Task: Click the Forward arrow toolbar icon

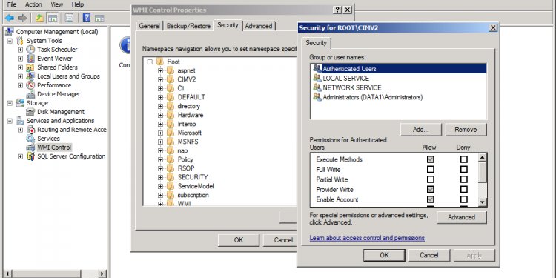Action: coord(22,18)
